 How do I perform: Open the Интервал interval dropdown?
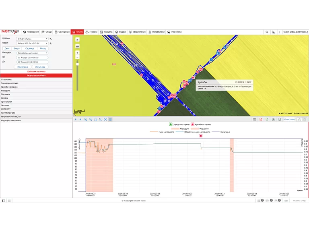tap(32, 53)
